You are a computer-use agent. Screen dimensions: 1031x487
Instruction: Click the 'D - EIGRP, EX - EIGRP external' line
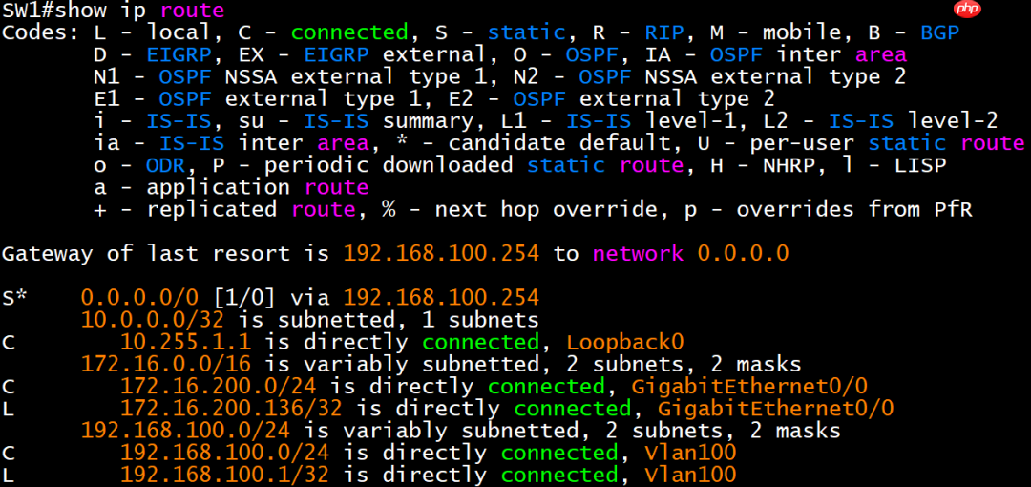click(500, 54)
